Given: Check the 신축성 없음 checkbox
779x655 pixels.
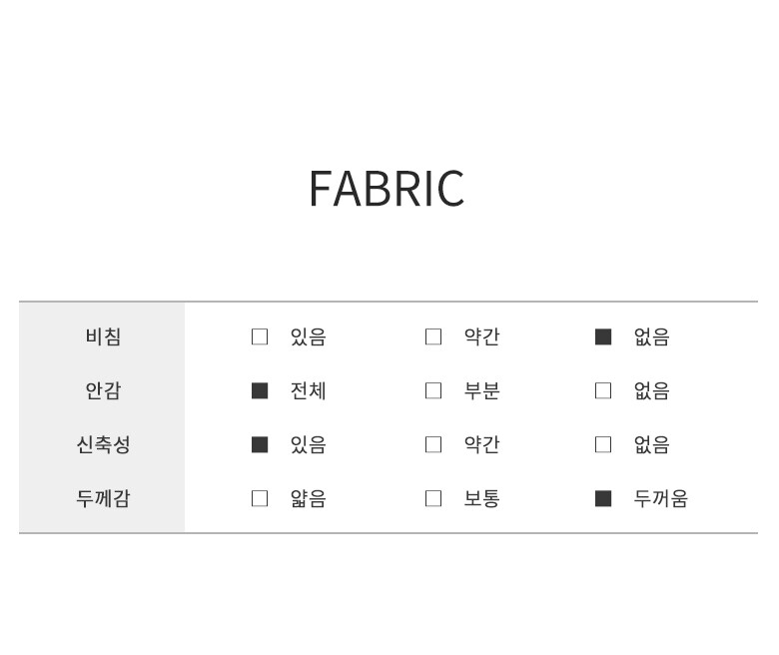Looking at the screenshot, I should (x=603, y=444).
